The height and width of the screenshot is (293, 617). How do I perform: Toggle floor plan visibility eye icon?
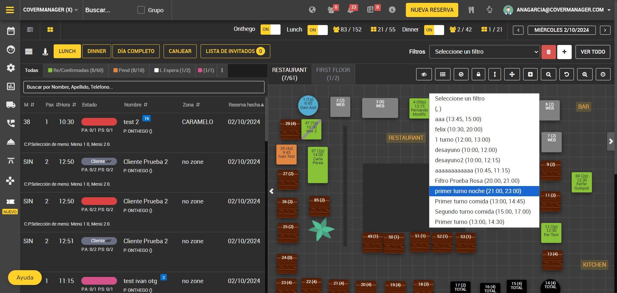coord(424,74)
